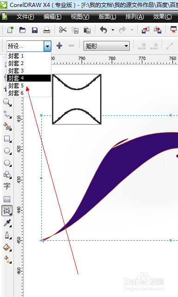Click the envelope node at bottom-left corner
178x297 pixels.
coord(42,241)
